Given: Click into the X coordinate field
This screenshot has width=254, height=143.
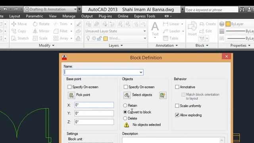Looking at the screenshot, I should pyautogui.click(x=94, y=105).
